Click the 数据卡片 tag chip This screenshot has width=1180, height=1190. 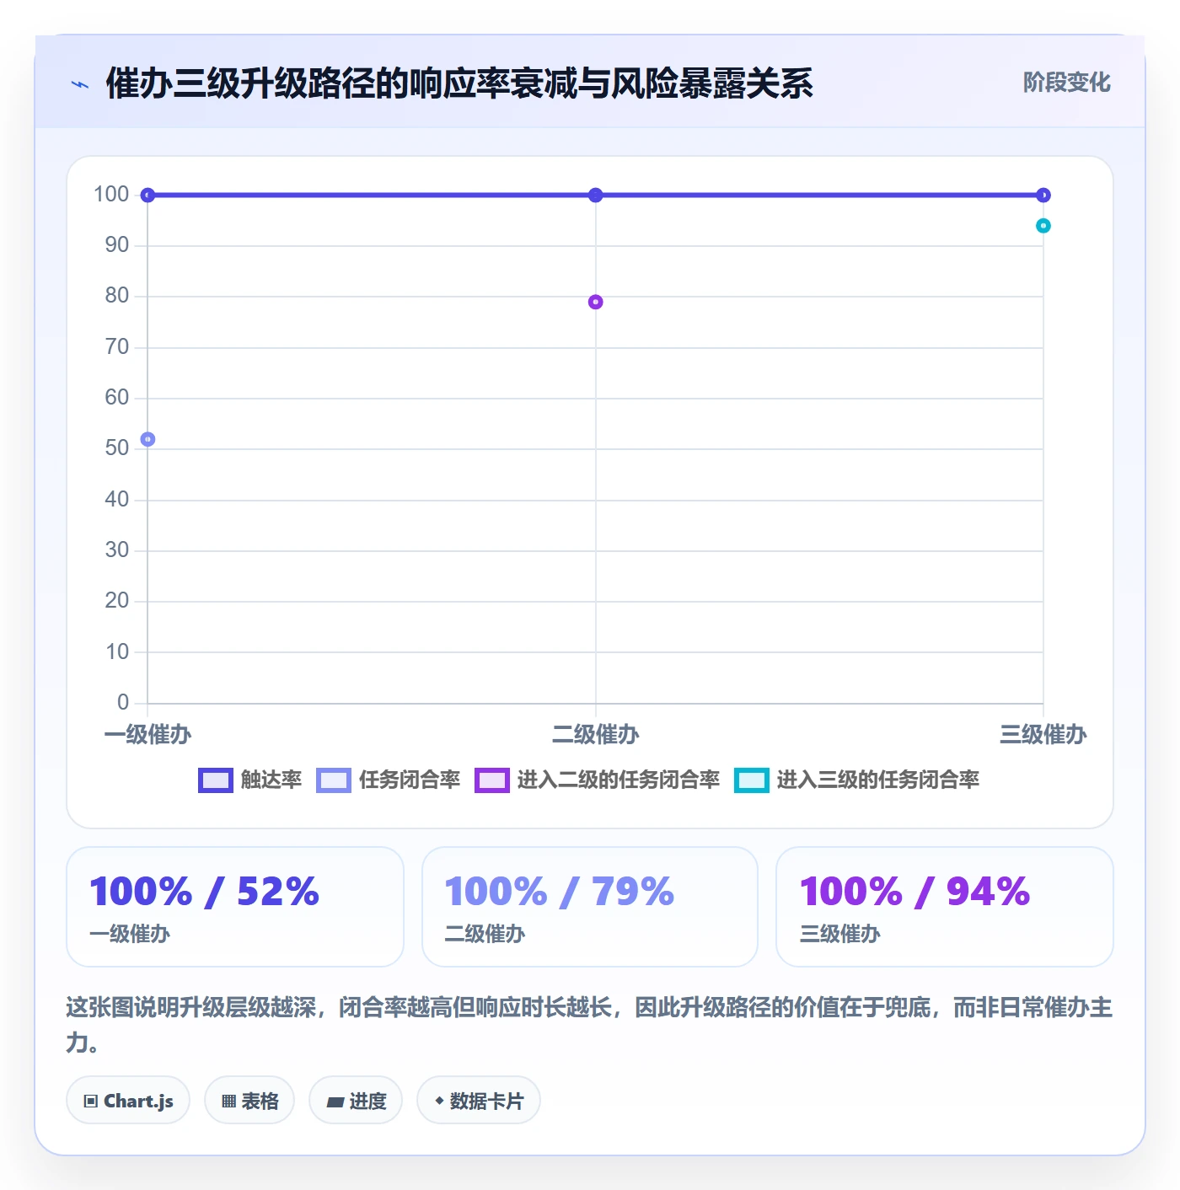point(479,1101)
